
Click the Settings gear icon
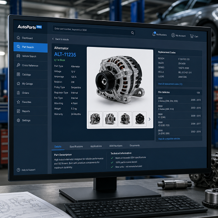coord(18,120)
